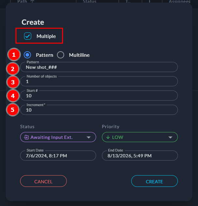198x206 pixels.
Task: Select the Multiline radio option
Action: click(x=61, y=55)
